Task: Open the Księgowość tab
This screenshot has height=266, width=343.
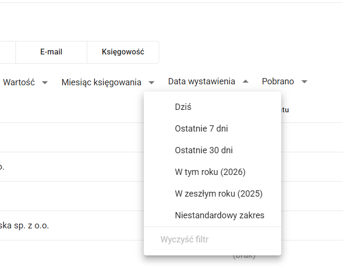Action: click(123, 52)
